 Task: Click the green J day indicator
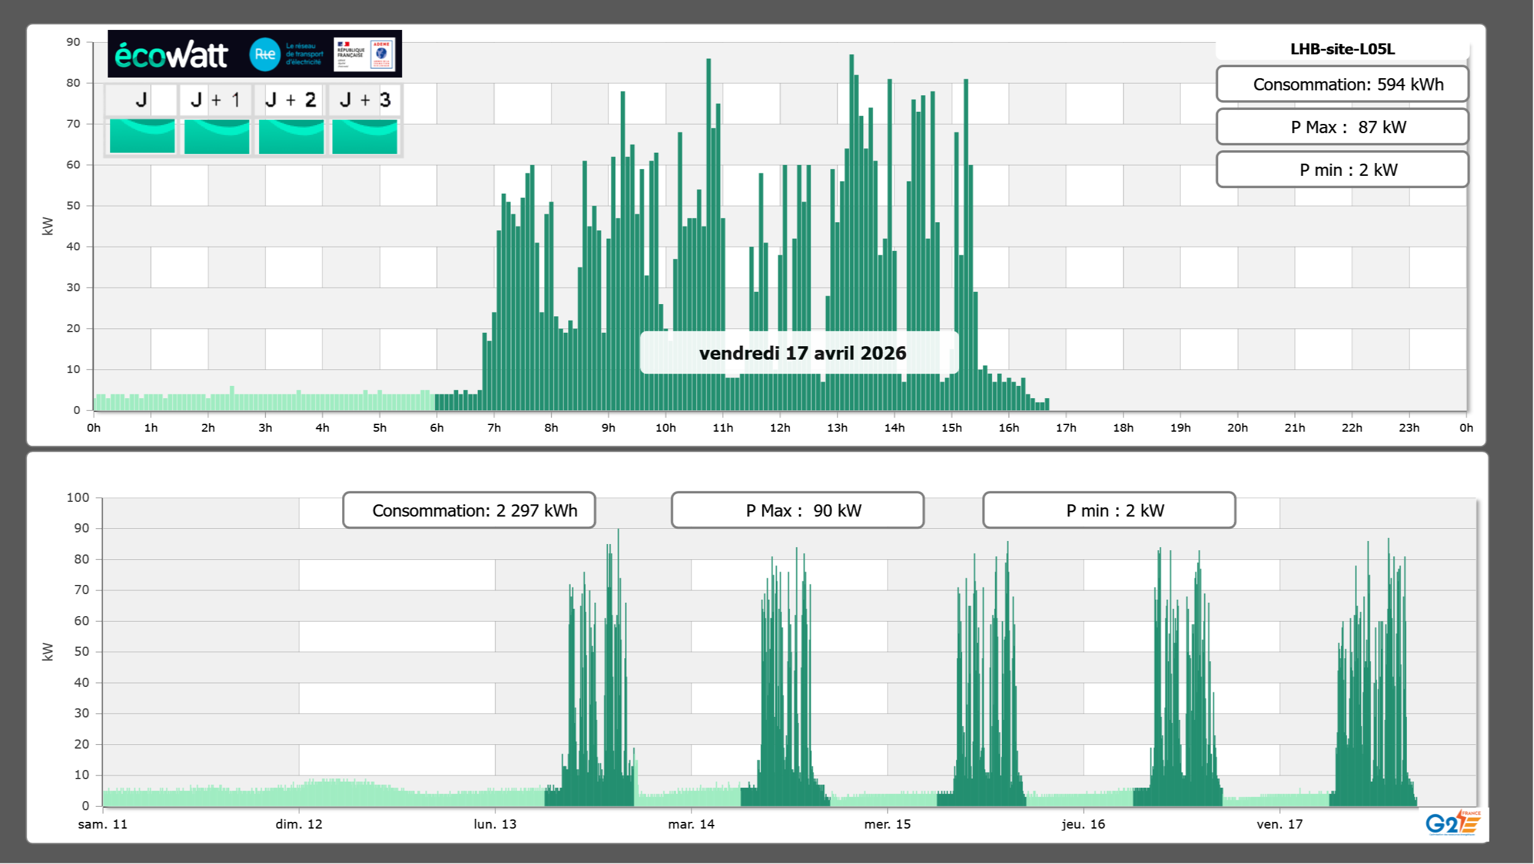[x=142, y=136]
